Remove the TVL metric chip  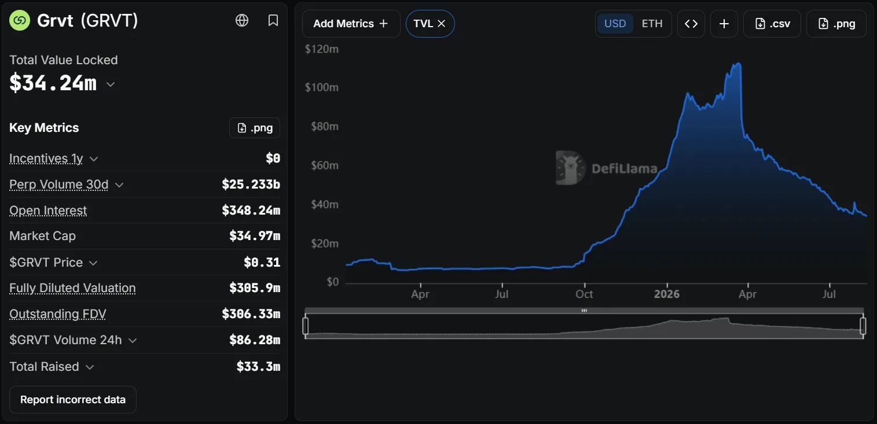441,24
